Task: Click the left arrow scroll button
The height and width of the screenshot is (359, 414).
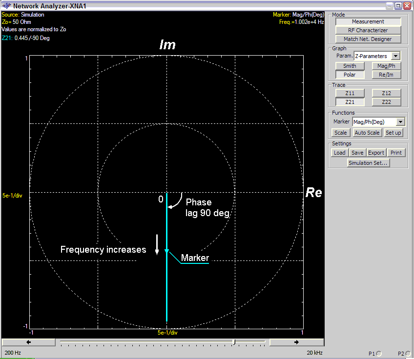Action: click(28, 342)
